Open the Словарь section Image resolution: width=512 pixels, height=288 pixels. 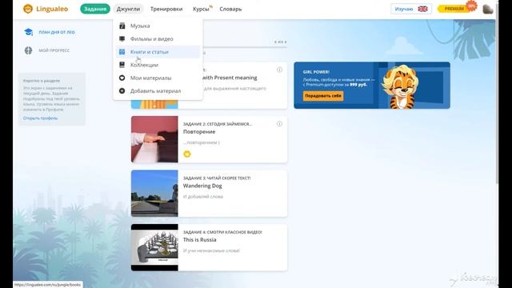click(x=230, y=9)
